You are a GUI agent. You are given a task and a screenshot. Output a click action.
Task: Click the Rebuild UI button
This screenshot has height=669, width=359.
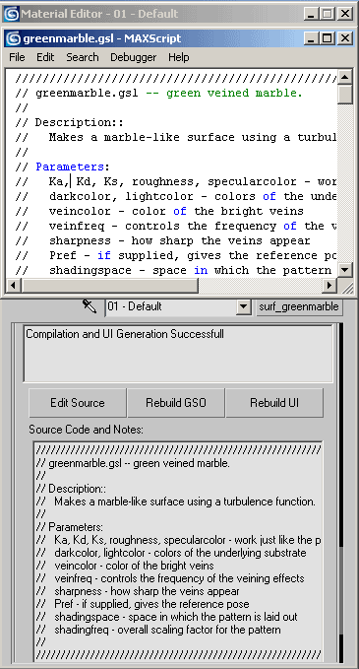point(274,403)
